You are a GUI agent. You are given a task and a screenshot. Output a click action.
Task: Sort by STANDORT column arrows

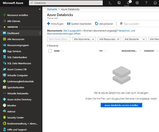(157, 51)
